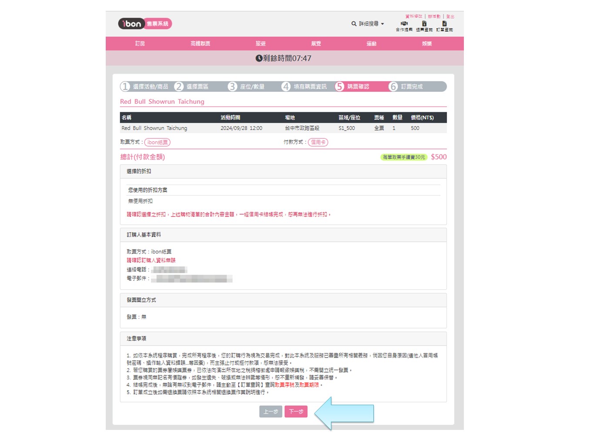This screenshot has height=446, width=594.
Task: Open the 旅遊 menu
Action: coord(261,44)
